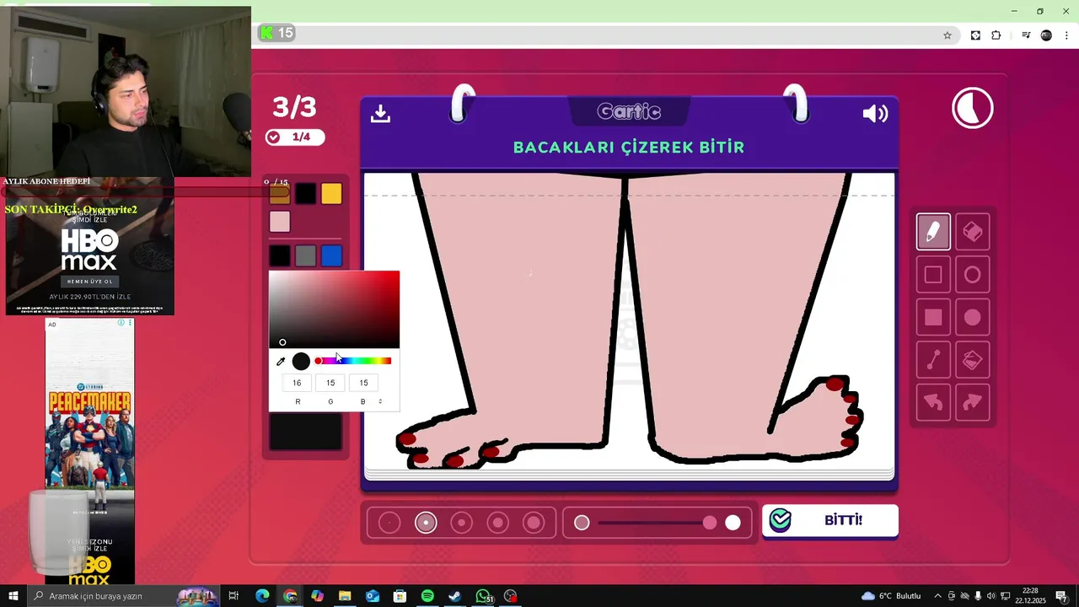Open Outlook from the taskbar
Image resolution: width=1079 pixels, height=607 pixels.
[373, 596]
